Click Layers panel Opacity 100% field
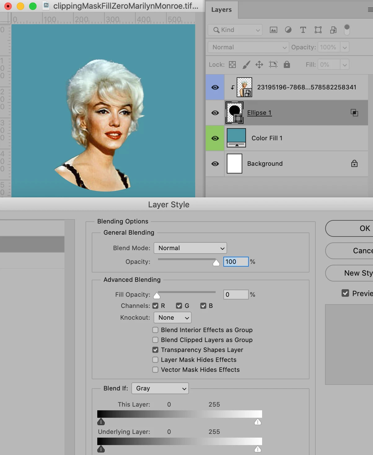The width and height of the screenshot is (373, 455). coord(329,47)
